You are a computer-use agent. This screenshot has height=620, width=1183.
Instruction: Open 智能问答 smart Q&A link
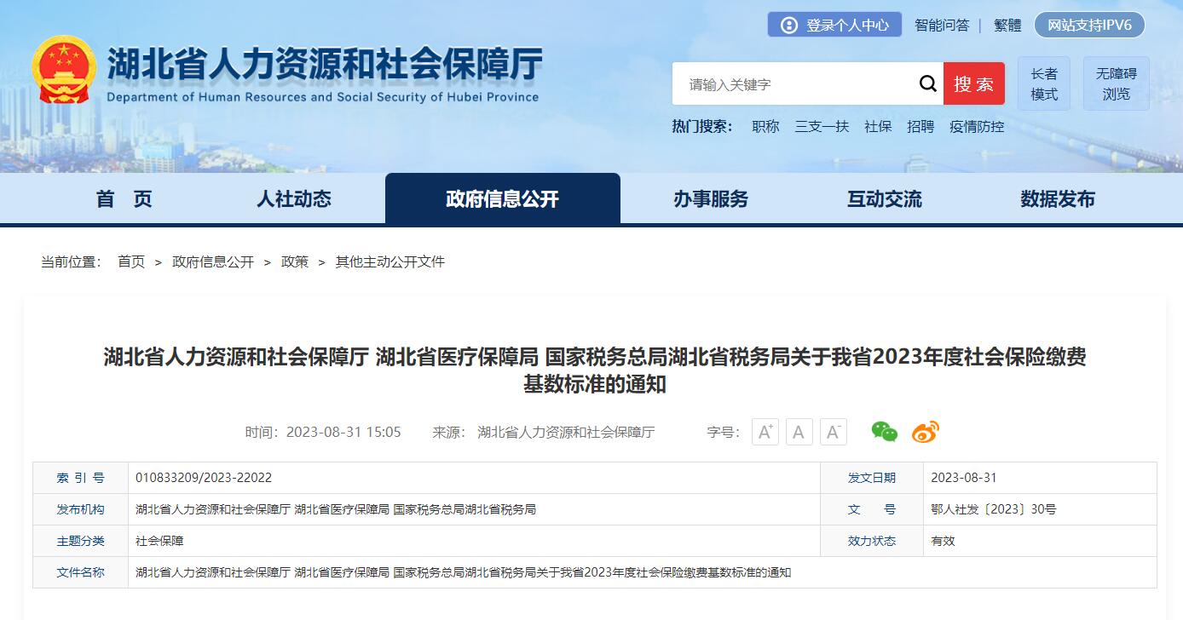coord(942,26)
